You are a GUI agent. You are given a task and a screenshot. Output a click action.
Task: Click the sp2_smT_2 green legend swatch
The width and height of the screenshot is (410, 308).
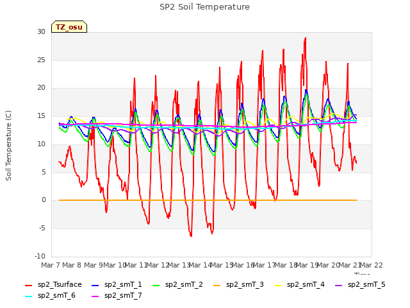[156, 286]
